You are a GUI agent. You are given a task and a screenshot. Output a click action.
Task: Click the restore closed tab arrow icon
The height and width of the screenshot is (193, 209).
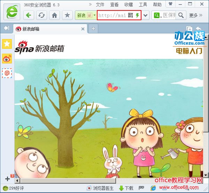(199, 28)
